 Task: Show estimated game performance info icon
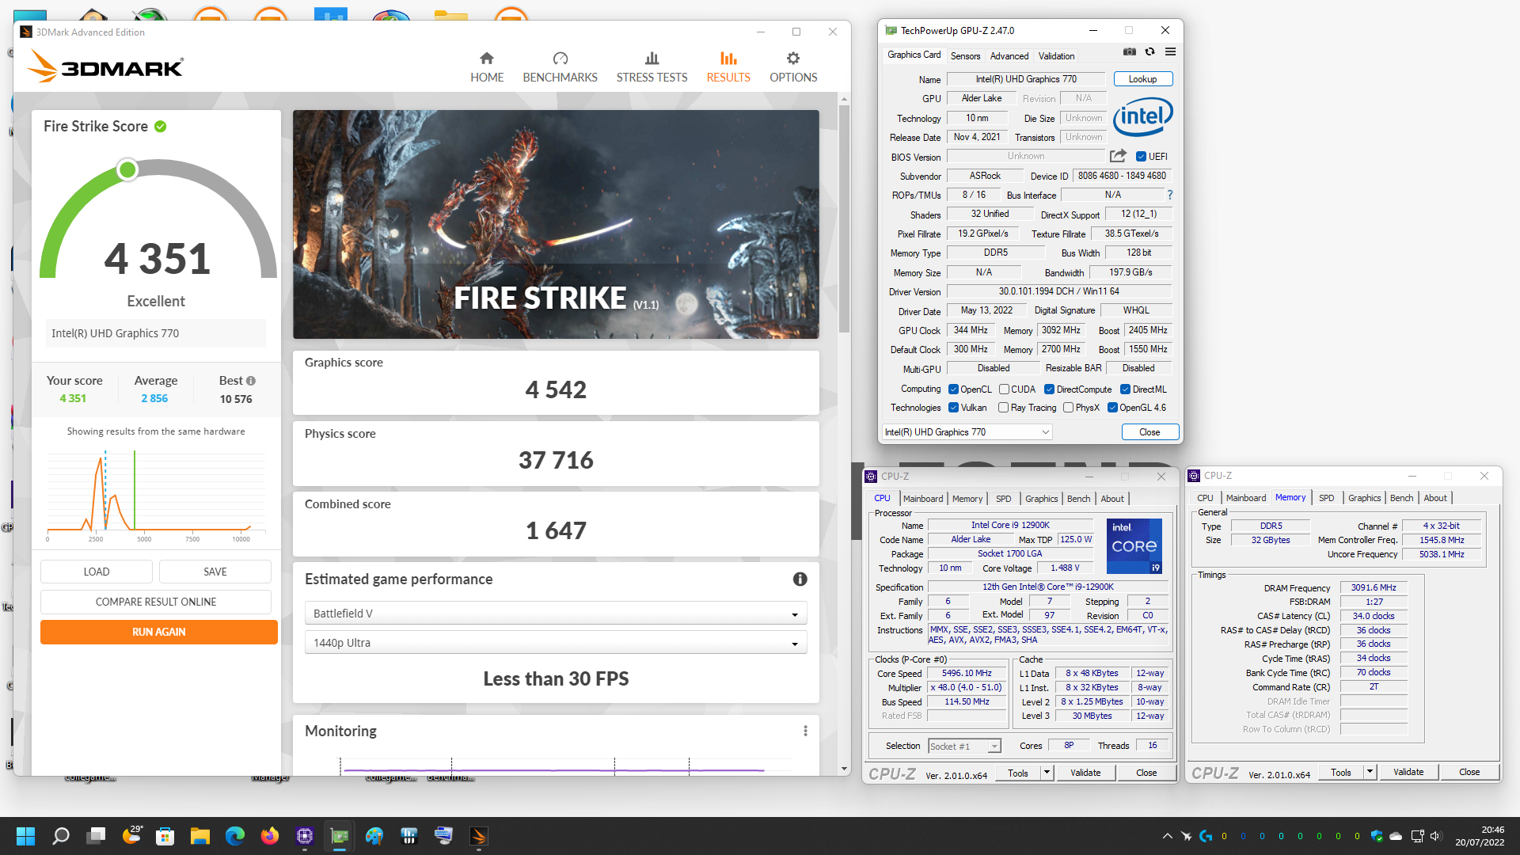pyautogui.click(x=800, y=579)
